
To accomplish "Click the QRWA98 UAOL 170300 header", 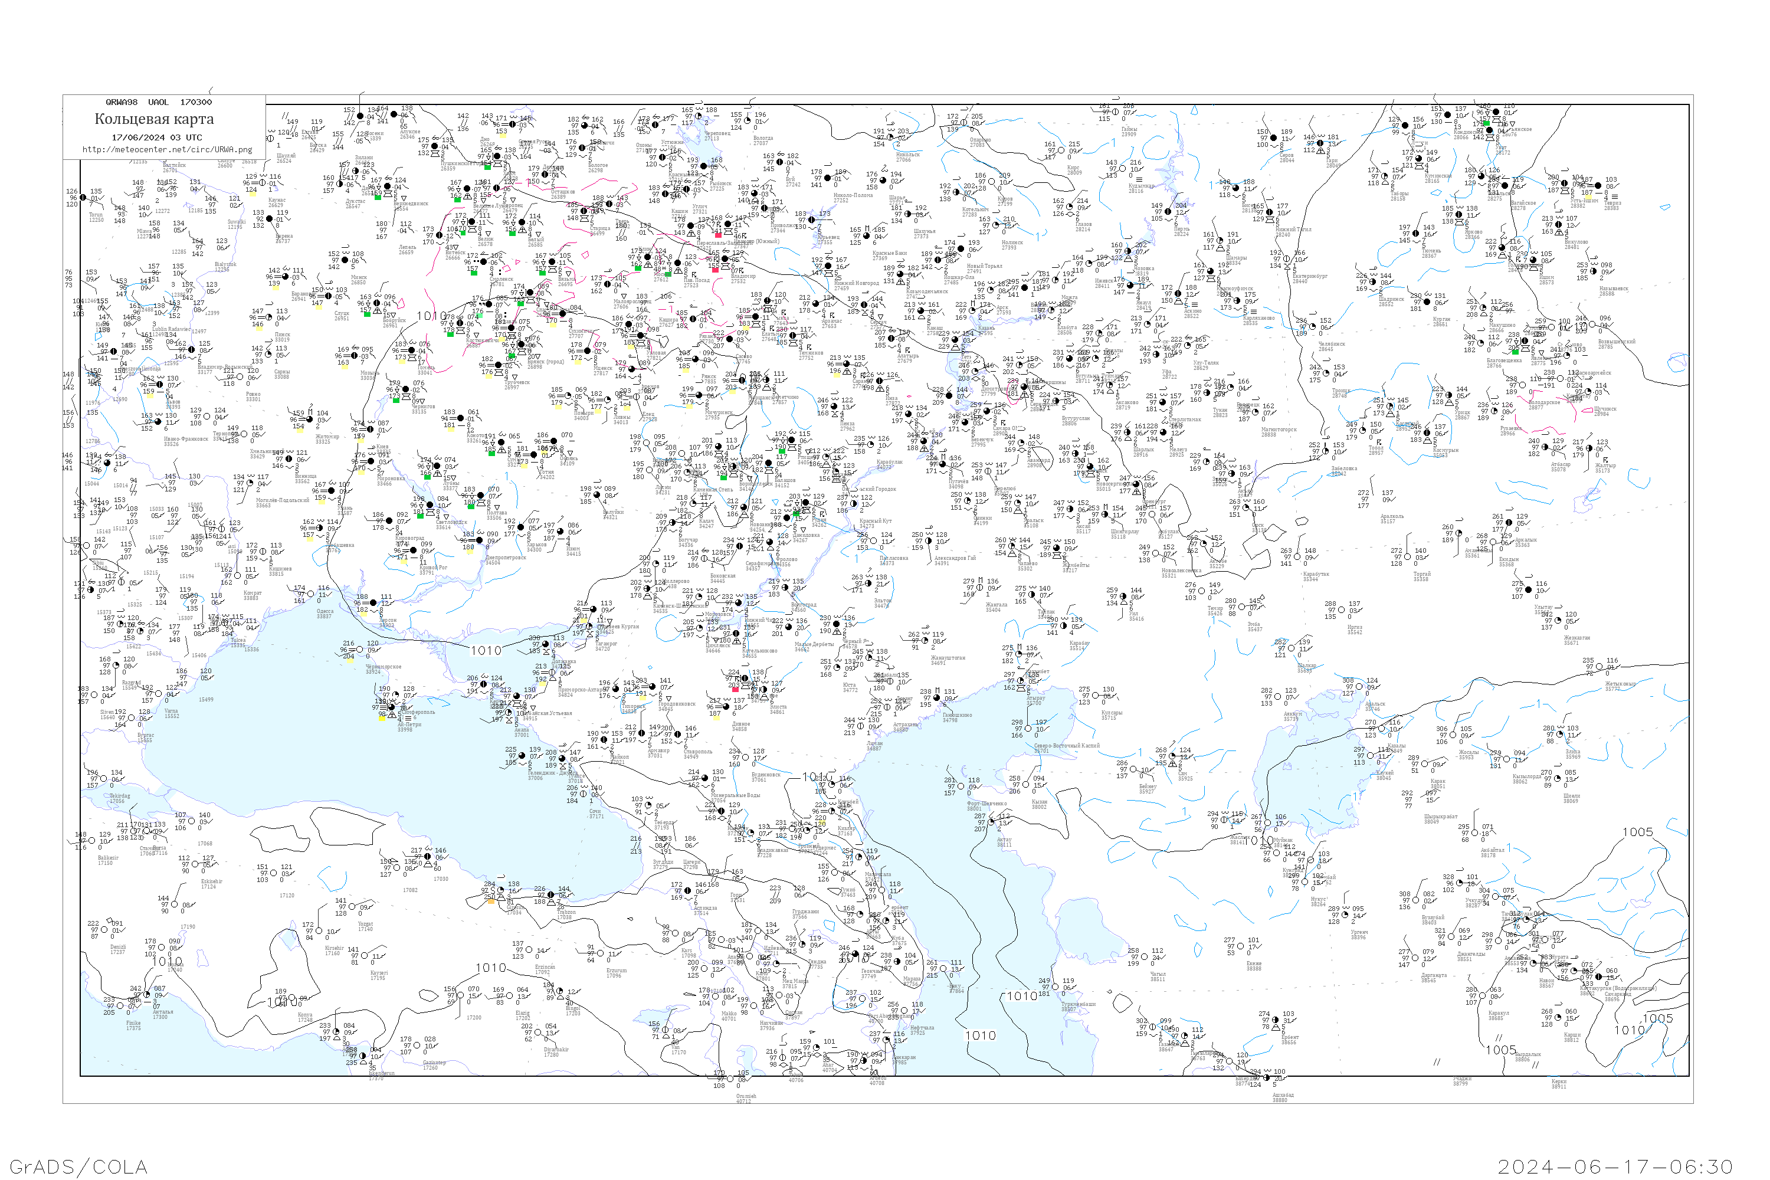I will click(158, 102).
